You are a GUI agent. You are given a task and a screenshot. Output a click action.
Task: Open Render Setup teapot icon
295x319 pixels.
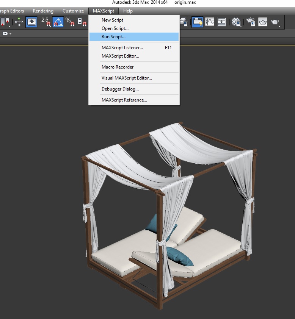click(250, 22)
